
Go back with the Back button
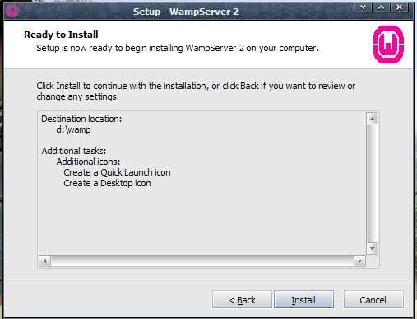[242, 299]
